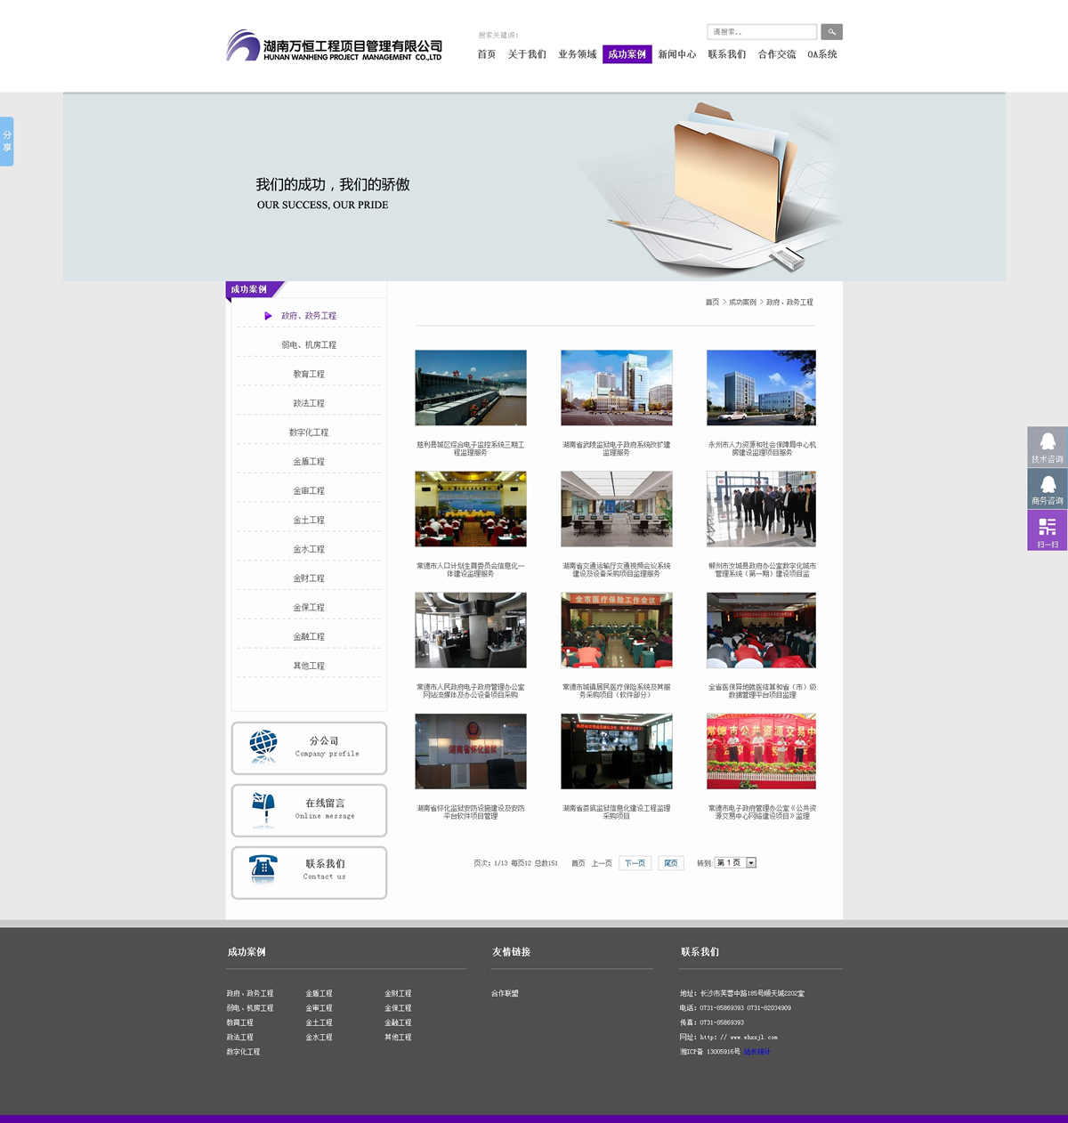Open the 分享 share tab on left edge
This screenshot has height=1123, width=1068.
point(7,141)
